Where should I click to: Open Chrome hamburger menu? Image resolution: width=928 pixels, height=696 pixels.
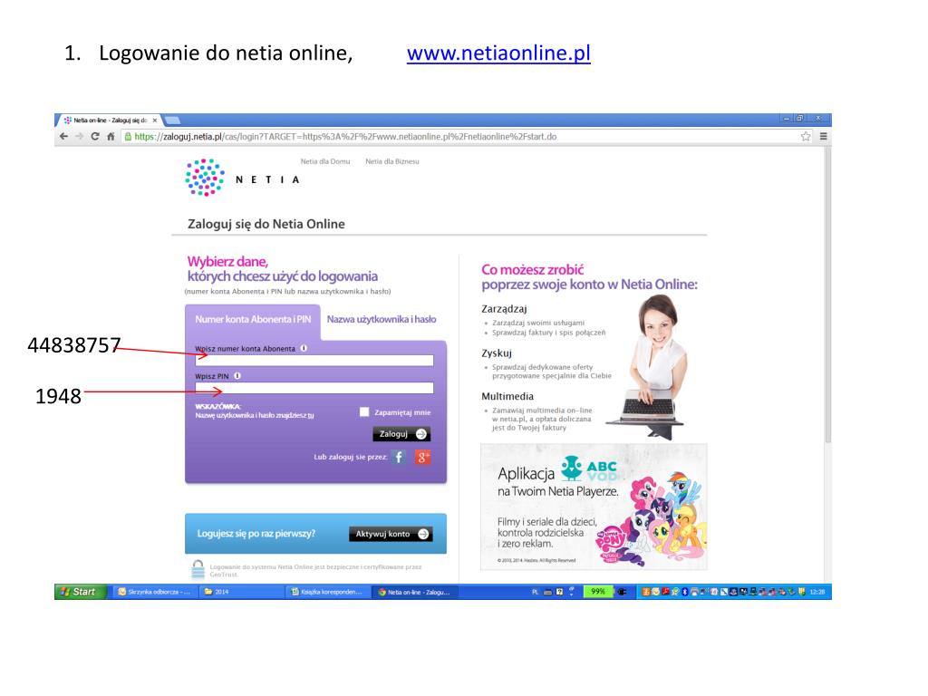click(823, 137)
